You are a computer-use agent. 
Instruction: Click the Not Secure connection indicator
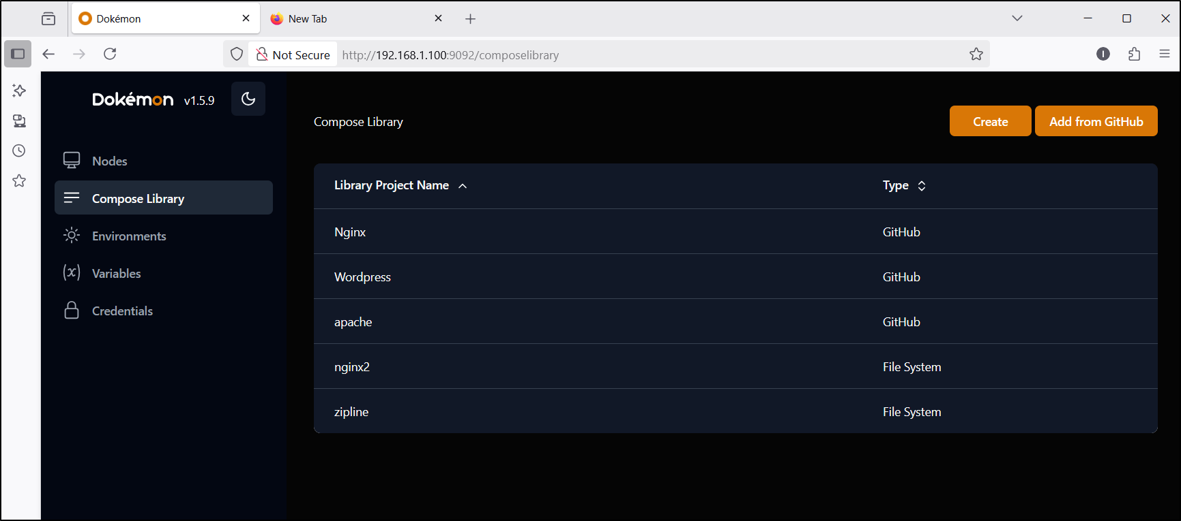tap(293, 54)
